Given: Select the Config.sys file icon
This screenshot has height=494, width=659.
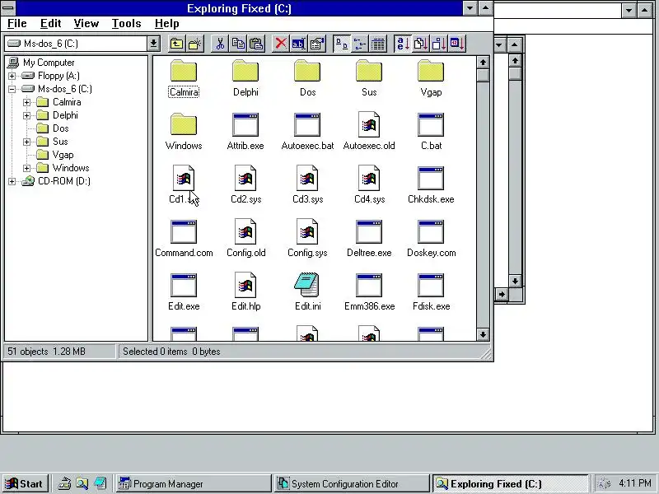Looking at the screenshot, I should (x=307, y=231).
